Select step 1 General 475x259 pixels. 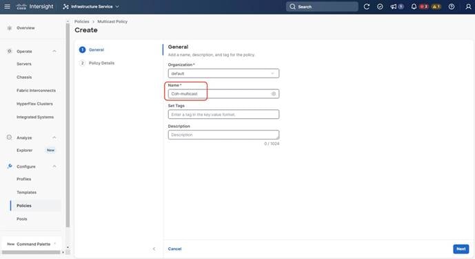(92, 49)
